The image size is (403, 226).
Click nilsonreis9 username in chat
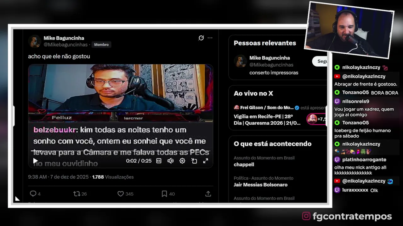(x=355, y=101)
